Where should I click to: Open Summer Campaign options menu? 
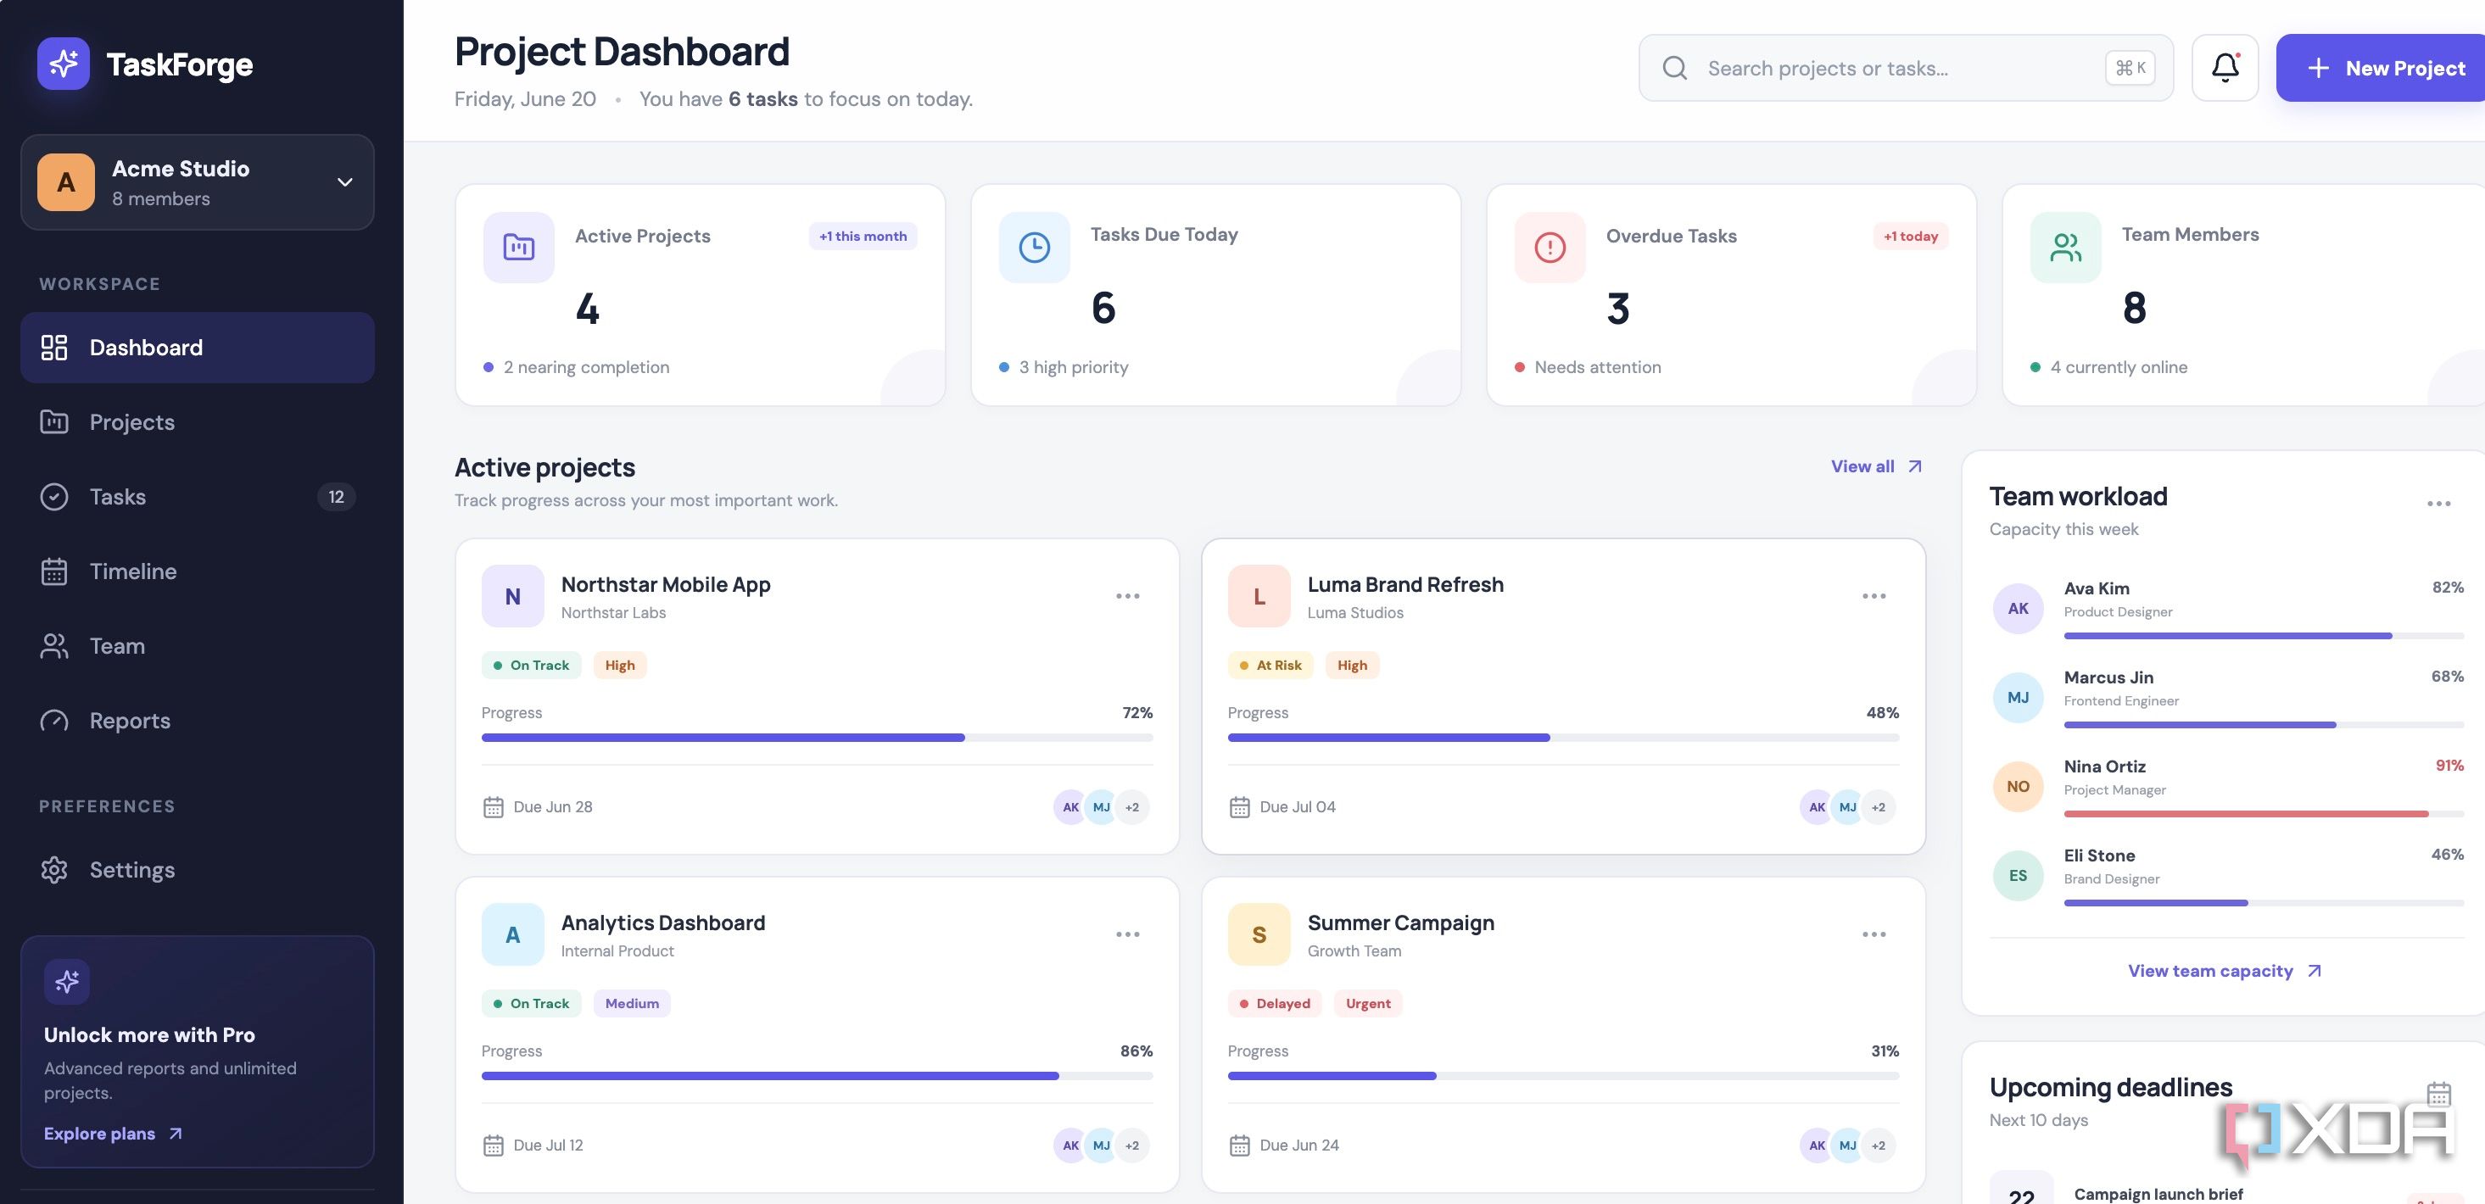coord(1874,934)
